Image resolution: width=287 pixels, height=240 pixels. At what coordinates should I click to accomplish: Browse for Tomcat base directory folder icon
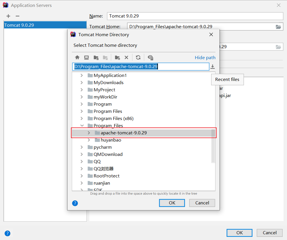278,47
